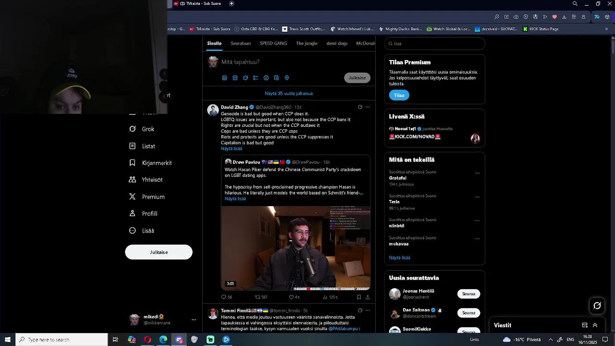Open the Windows Start menu

click(8, 340)
